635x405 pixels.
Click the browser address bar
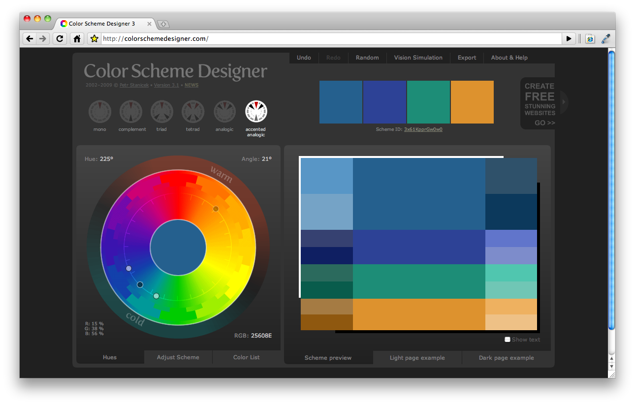pyautogui.click(x=331, y=38)
